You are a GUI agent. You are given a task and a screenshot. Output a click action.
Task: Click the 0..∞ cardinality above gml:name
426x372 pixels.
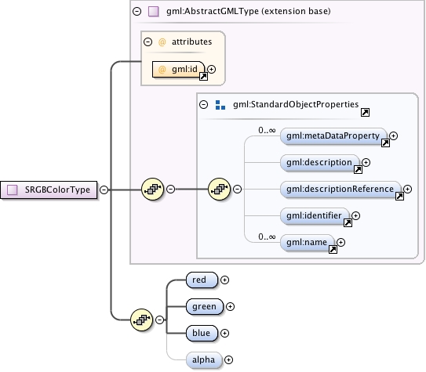(x=267, y=237)
